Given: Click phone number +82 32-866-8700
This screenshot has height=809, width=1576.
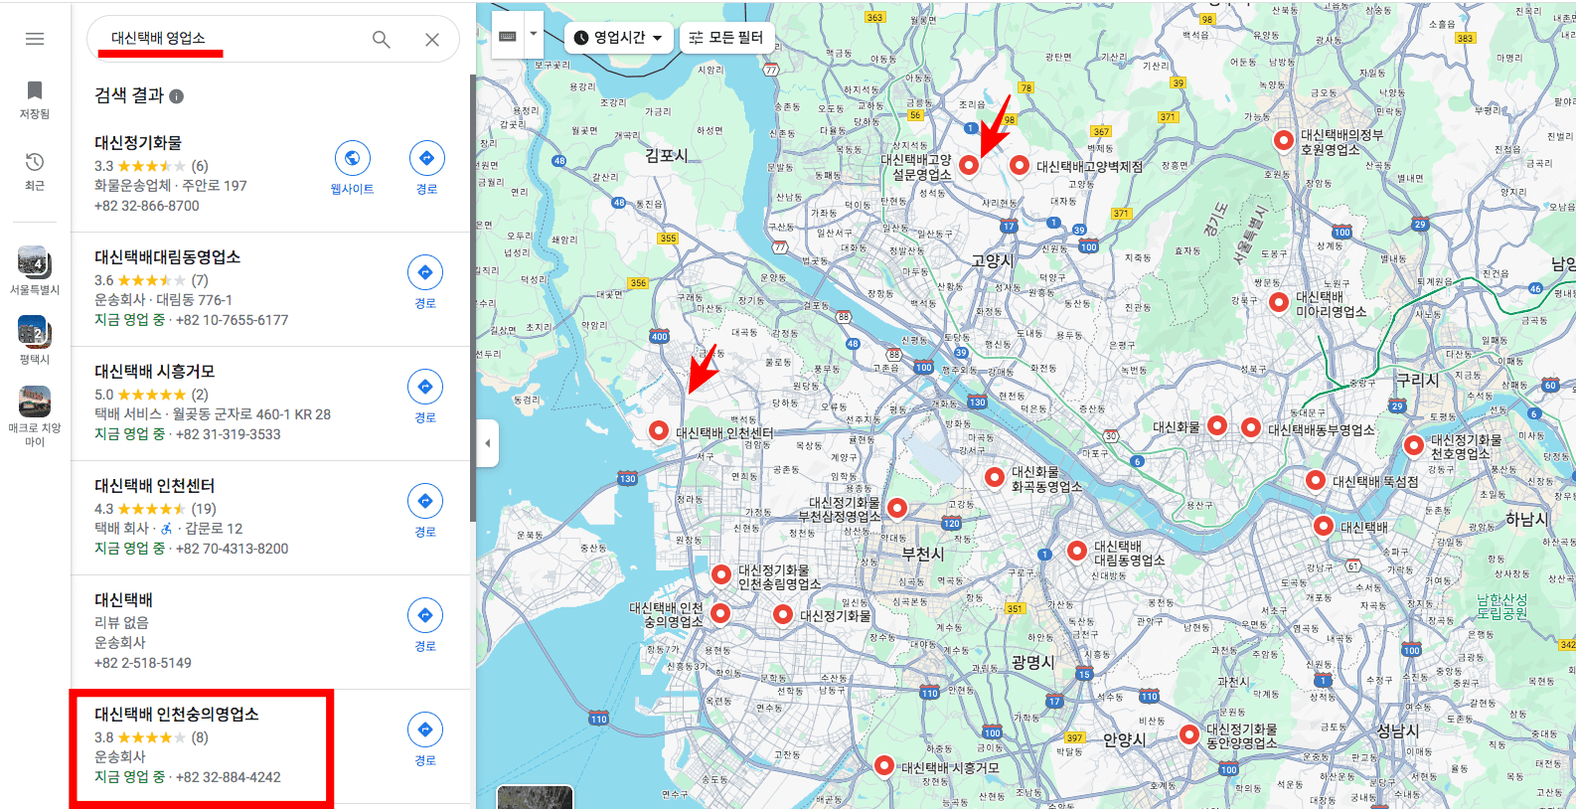Looking at the screenshot, I should (147, 206).
